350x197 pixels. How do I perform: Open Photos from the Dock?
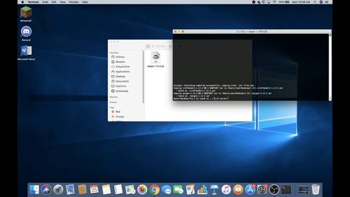pos(142,190)
